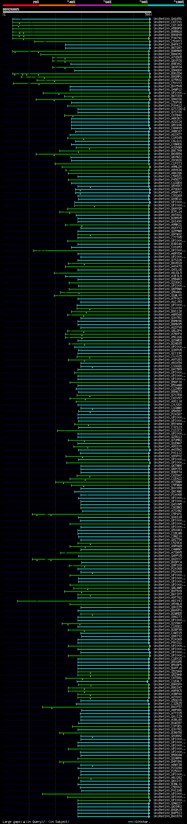
Task: Select the UniRef100_Q06118 label
Action: point(168,517)
